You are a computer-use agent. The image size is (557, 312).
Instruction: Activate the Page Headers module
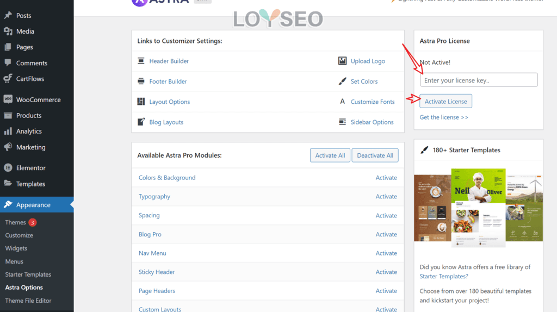click(386, 291)
